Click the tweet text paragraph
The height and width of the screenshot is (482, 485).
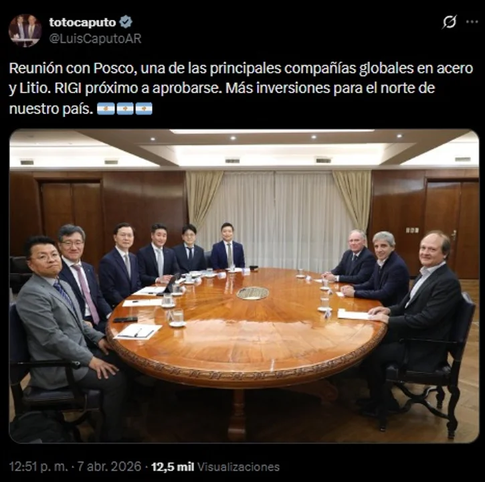pos(241,88)
